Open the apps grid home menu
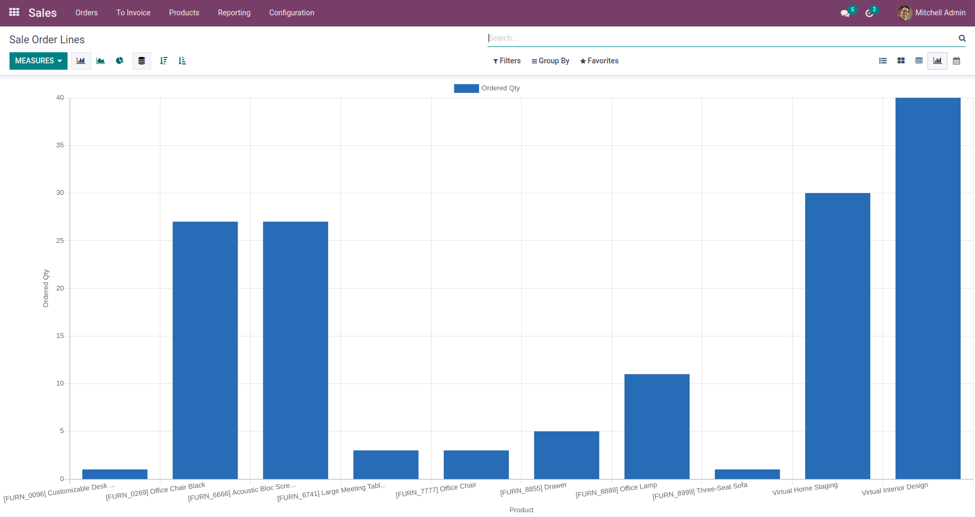 14,12
